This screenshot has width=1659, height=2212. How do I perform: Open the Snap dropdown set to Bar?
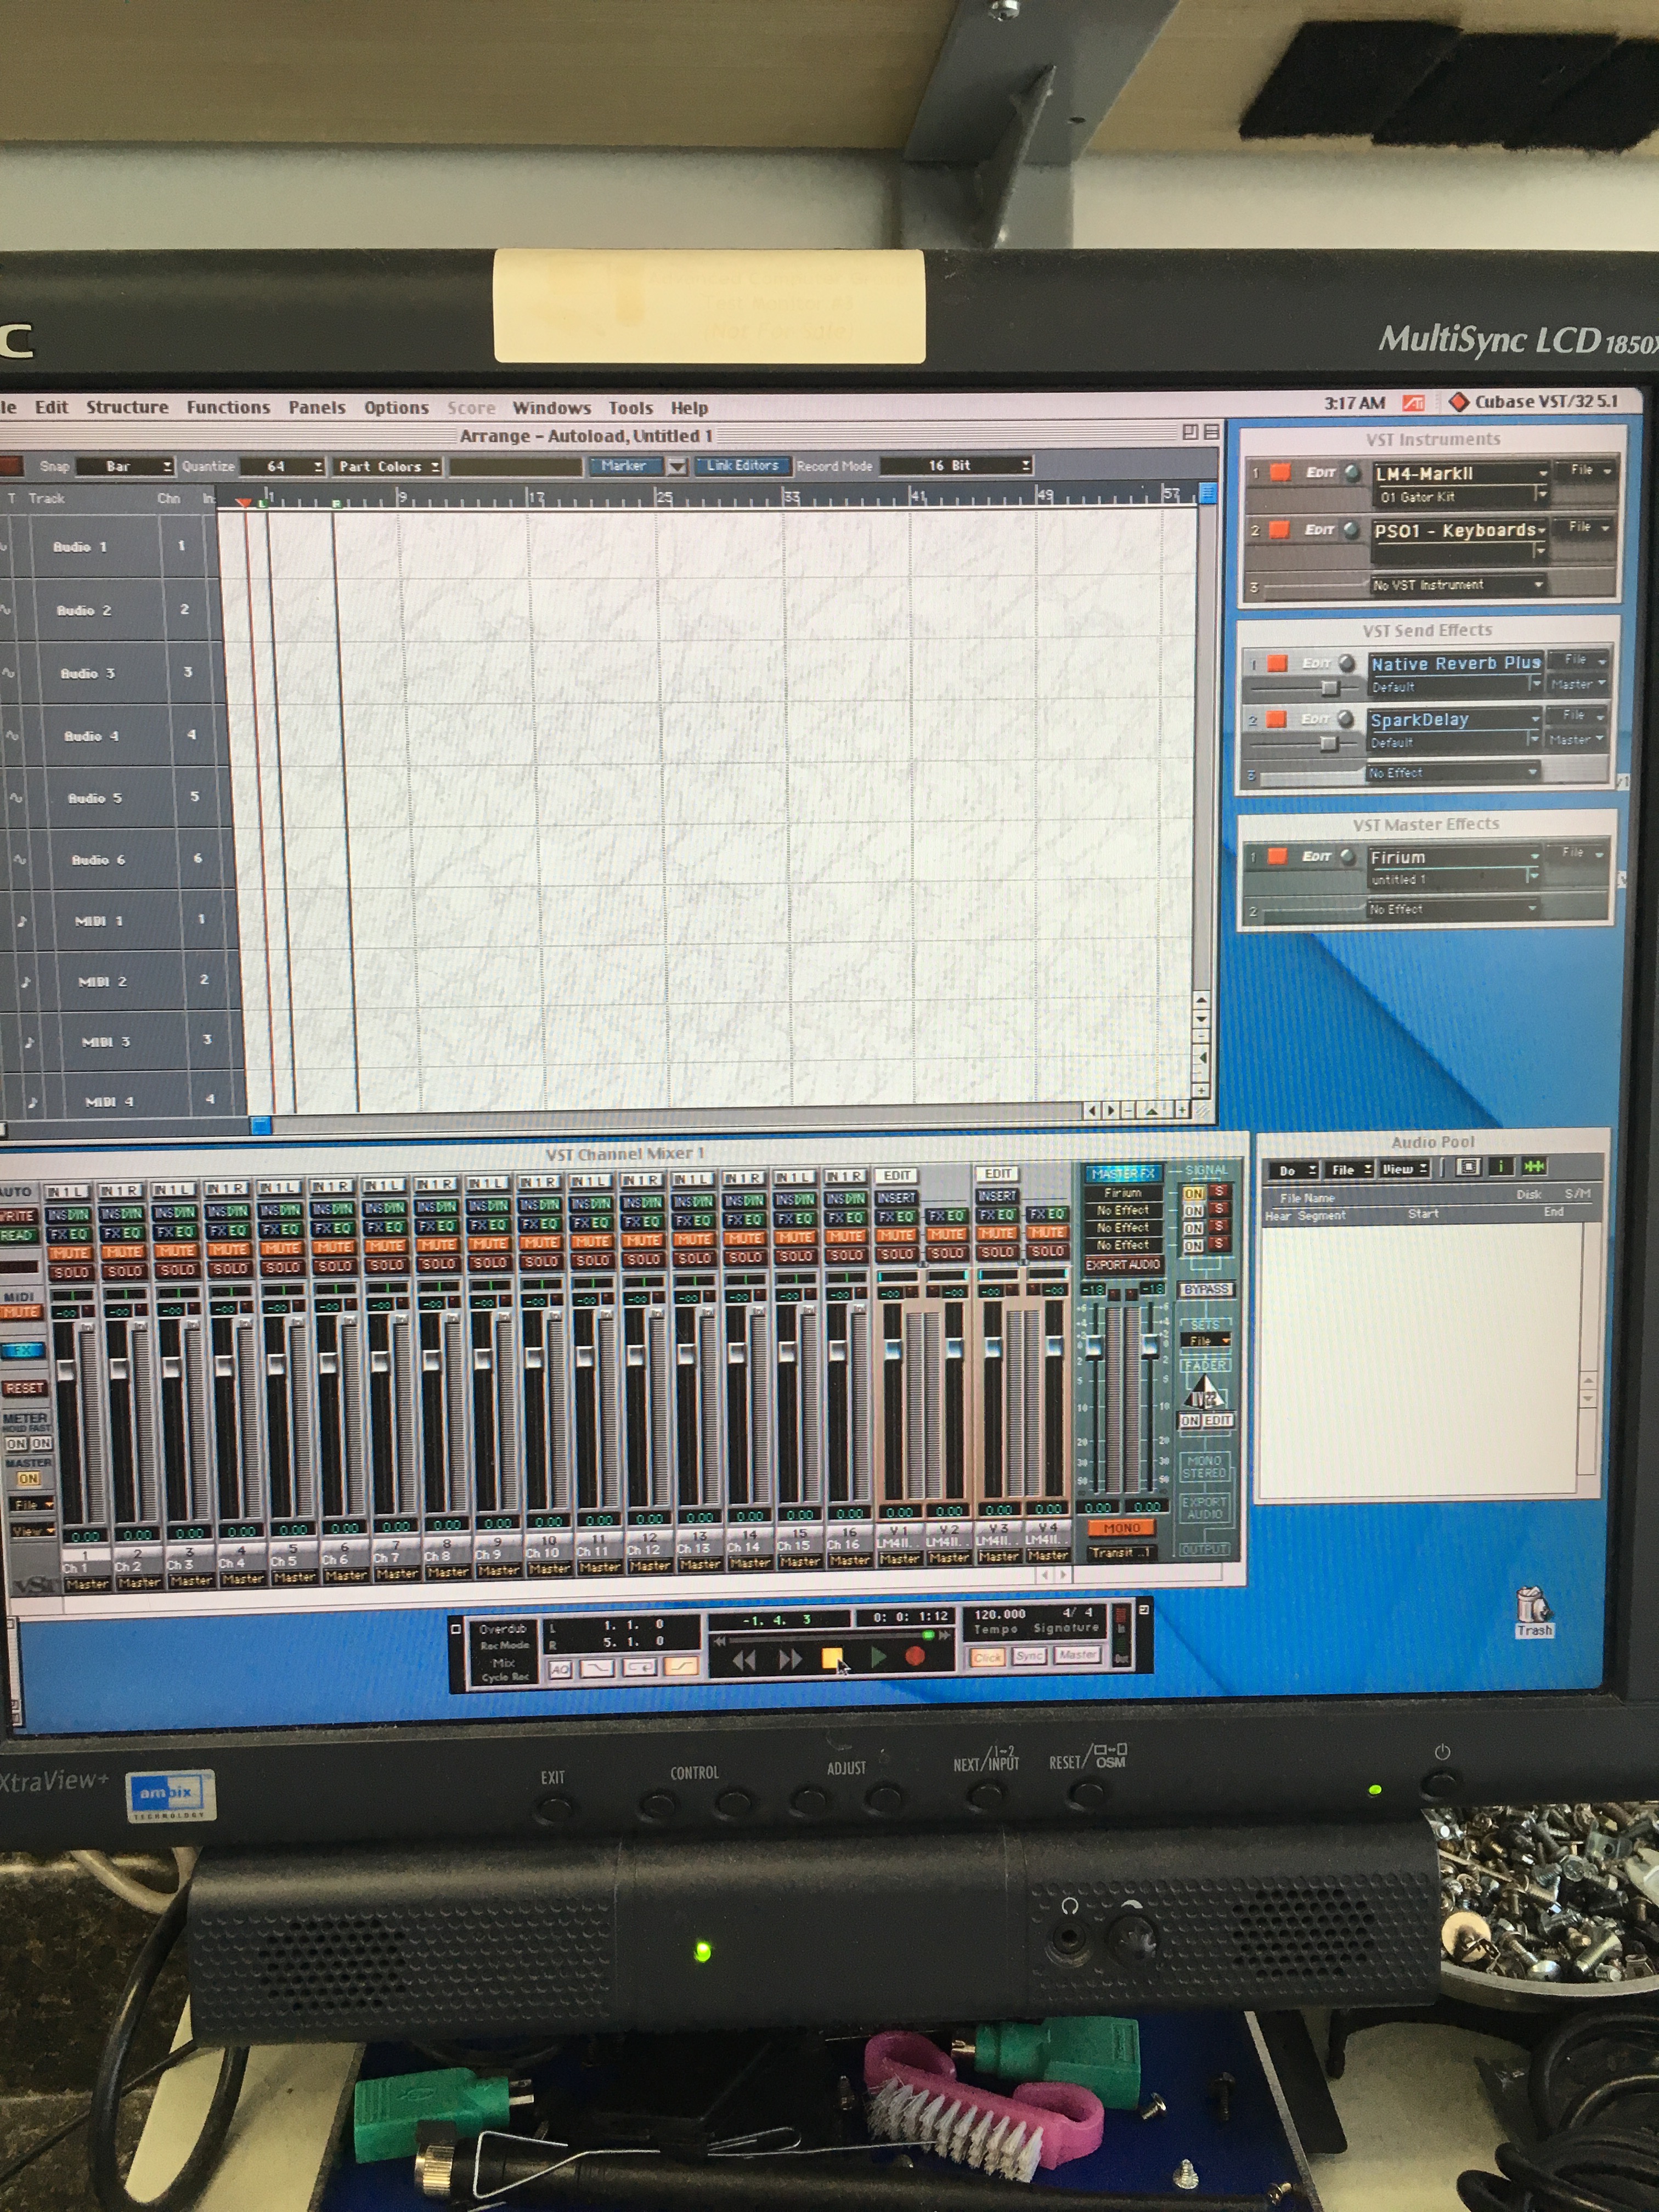click(x=126, y=466)
